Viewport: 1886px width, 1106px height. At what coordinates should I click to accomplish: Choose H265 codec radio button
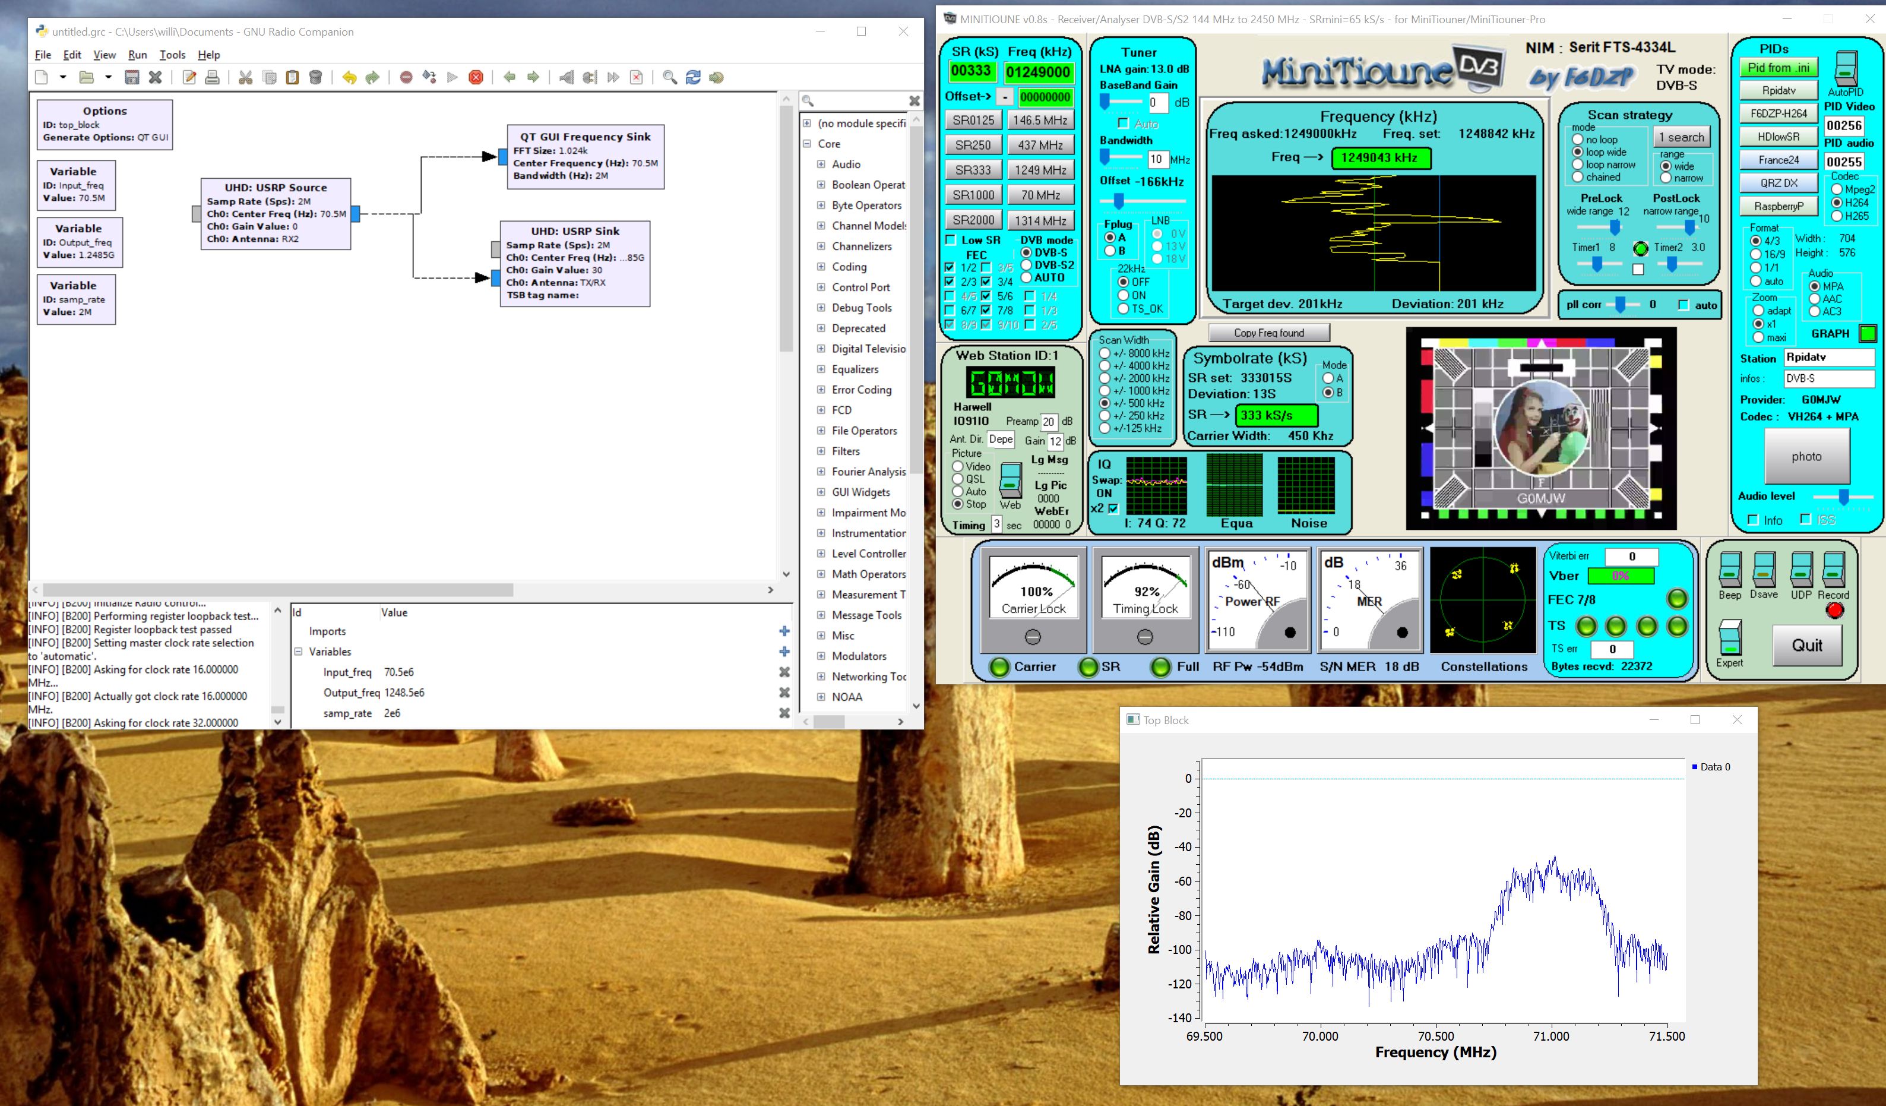pyautogui.click(x=1837, y=216)
